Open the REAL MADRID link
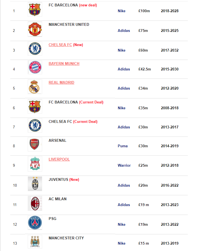 [x=62, y=82]
